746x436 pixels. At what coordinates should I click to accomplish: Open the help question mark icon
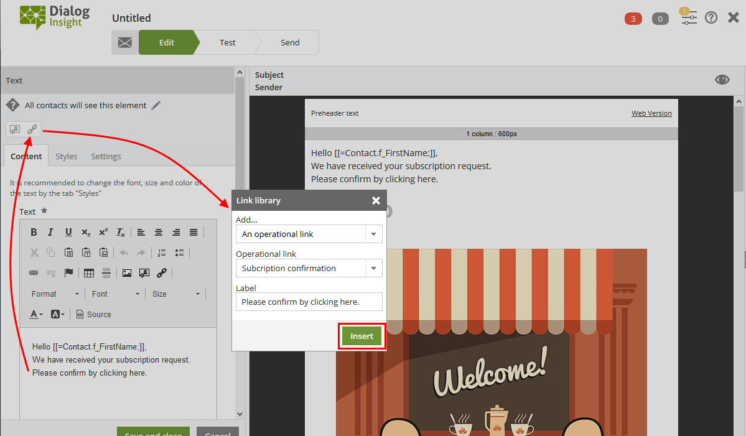click(711, 17)
